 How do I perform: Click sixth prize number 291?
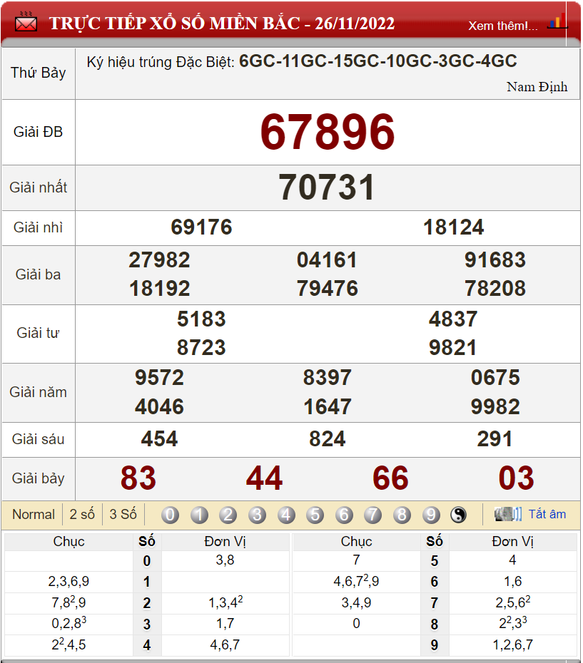[495, 439]
